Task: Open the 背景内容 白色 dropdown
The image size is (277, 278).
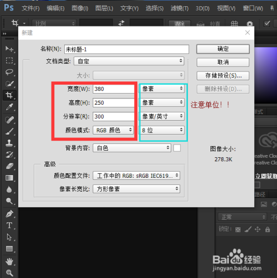Action: tap(132, 148)
